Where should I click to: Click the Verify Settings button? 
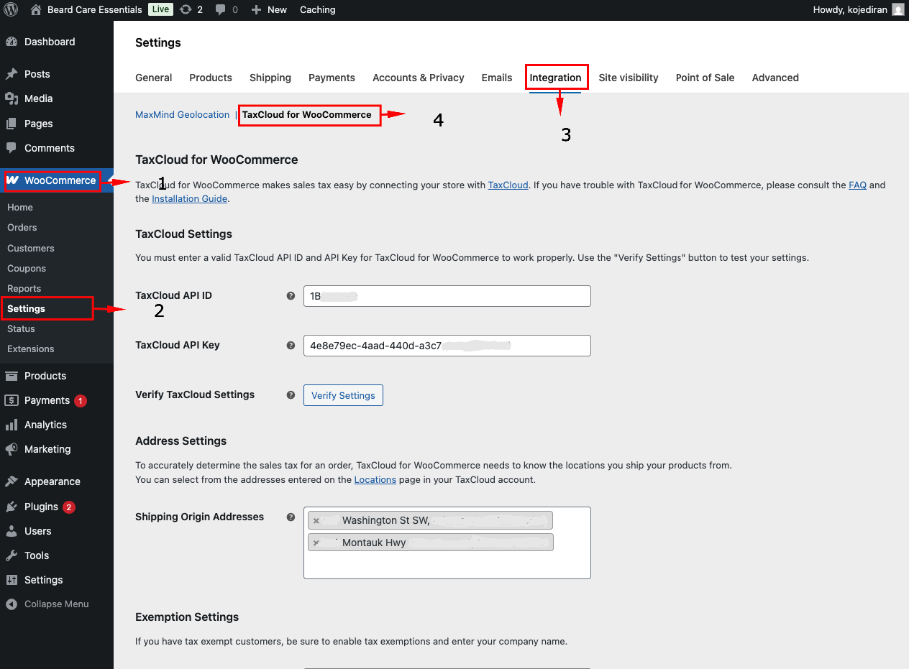[x=343, y=395]
